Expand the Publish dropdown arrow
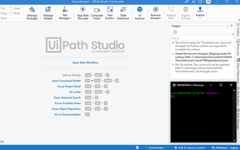 pos(200,18)
